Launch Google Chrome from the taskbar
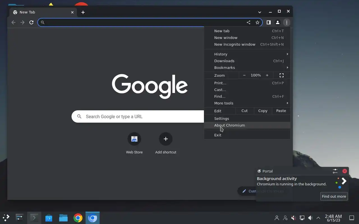 coord(78,218)
